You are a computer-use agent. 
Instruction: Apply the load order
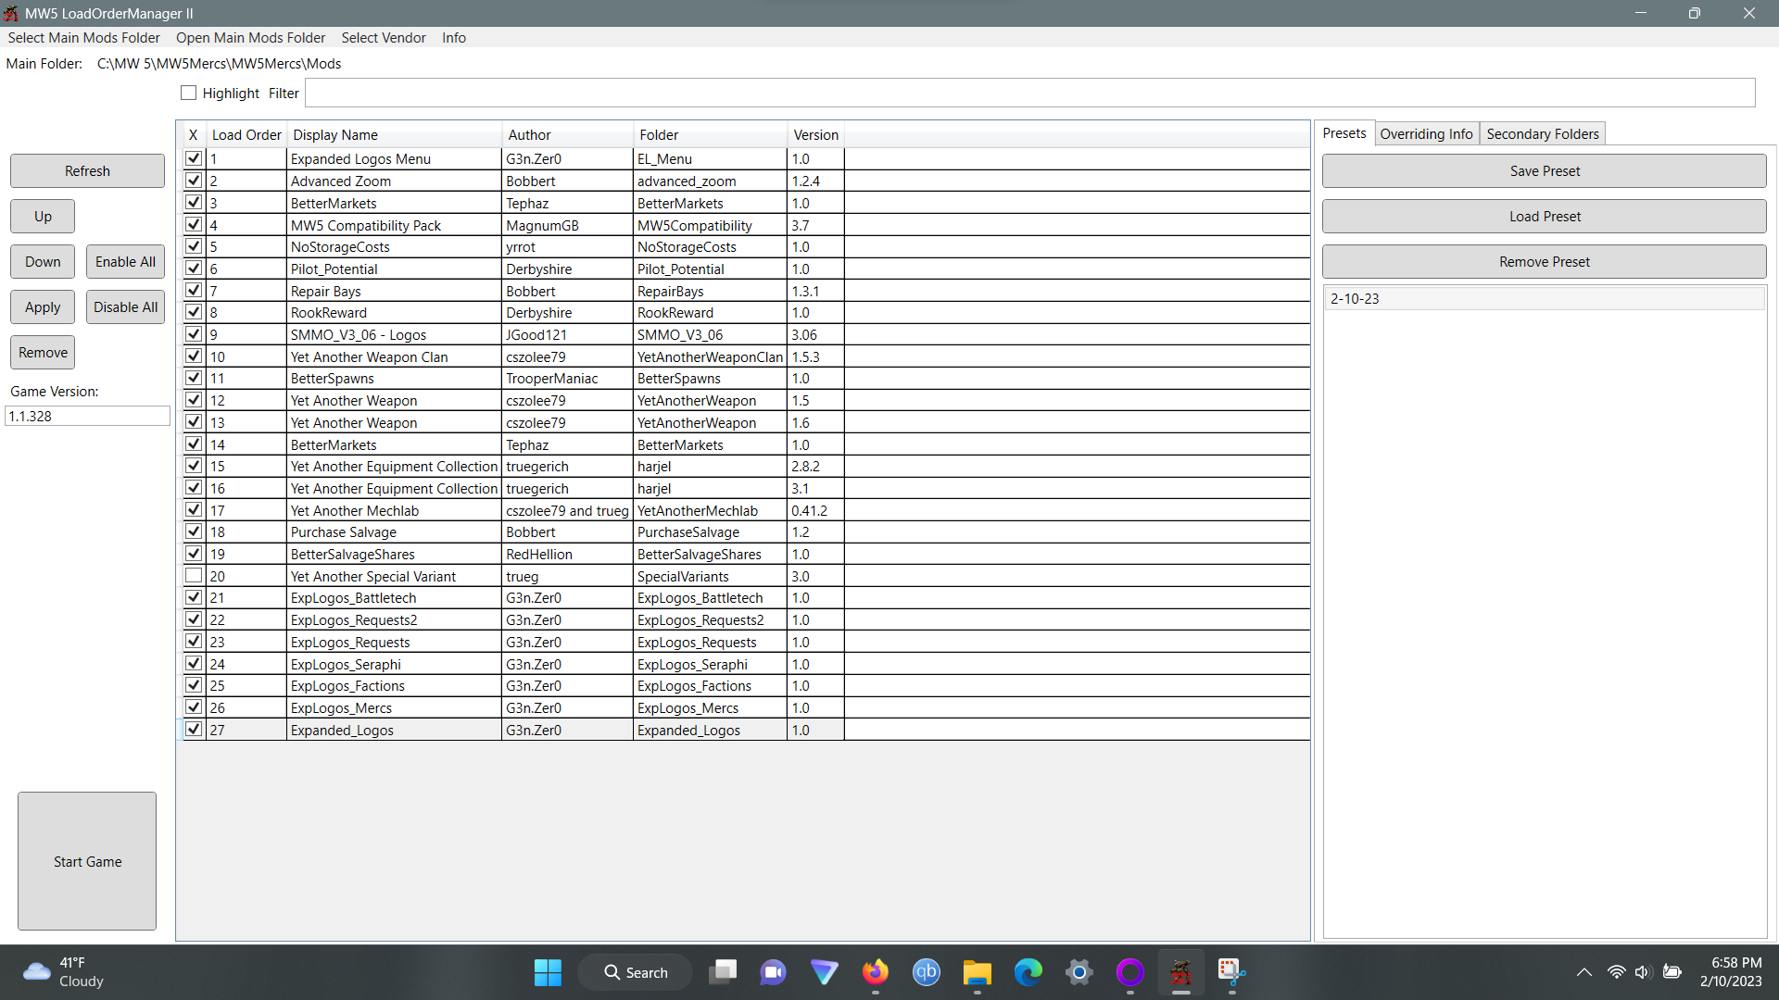coord(43,307)
